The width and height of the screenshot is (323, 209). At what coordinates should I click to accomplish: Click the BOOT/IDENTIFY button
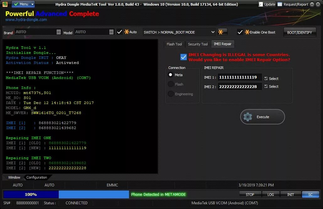point(299,33)
